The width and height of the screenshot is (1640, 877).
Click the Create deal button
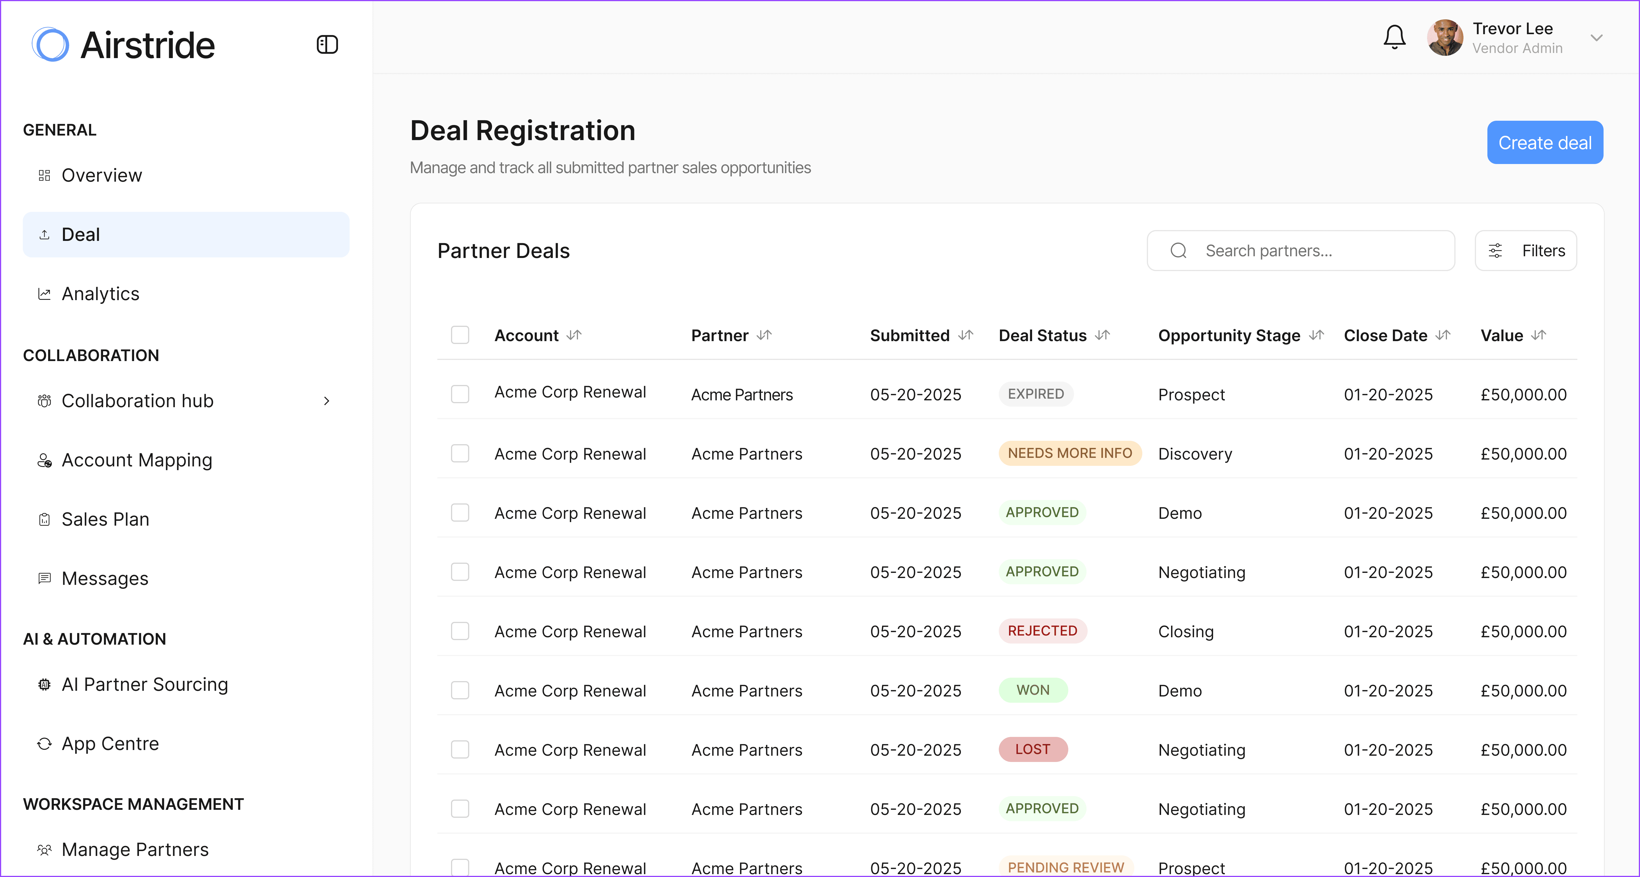click(x=1545, y=142)
